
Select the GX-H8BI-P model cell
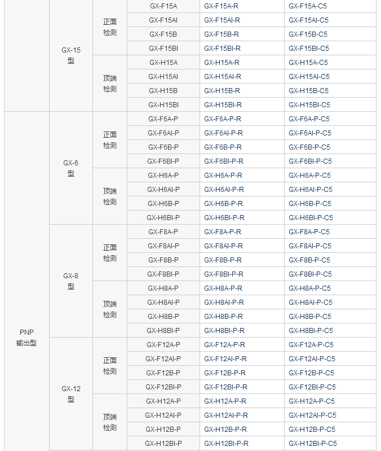point(163,331)
